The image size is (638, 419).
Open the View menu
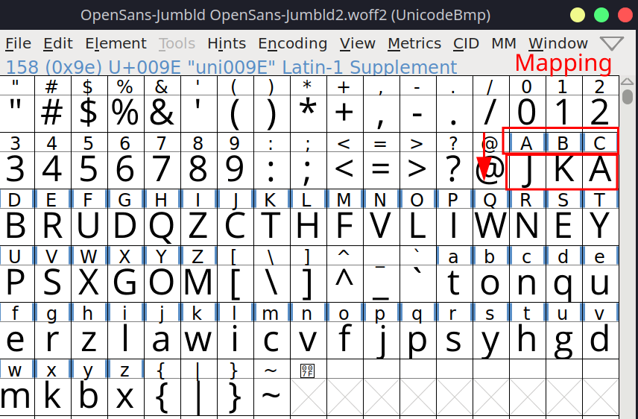(357, 43)
